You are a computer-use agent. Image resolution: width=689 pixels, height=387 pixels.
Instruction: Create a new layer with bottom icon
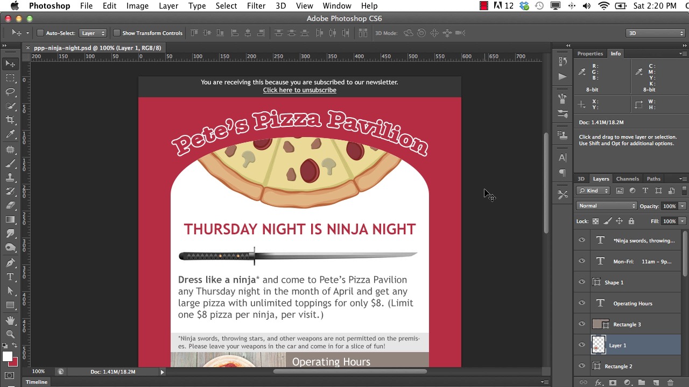tap(656, 382)
